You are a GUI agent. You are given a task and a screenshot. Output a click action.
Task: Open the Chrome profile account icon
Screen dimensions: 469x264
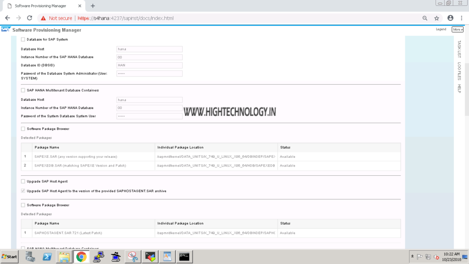coord(450,18)
